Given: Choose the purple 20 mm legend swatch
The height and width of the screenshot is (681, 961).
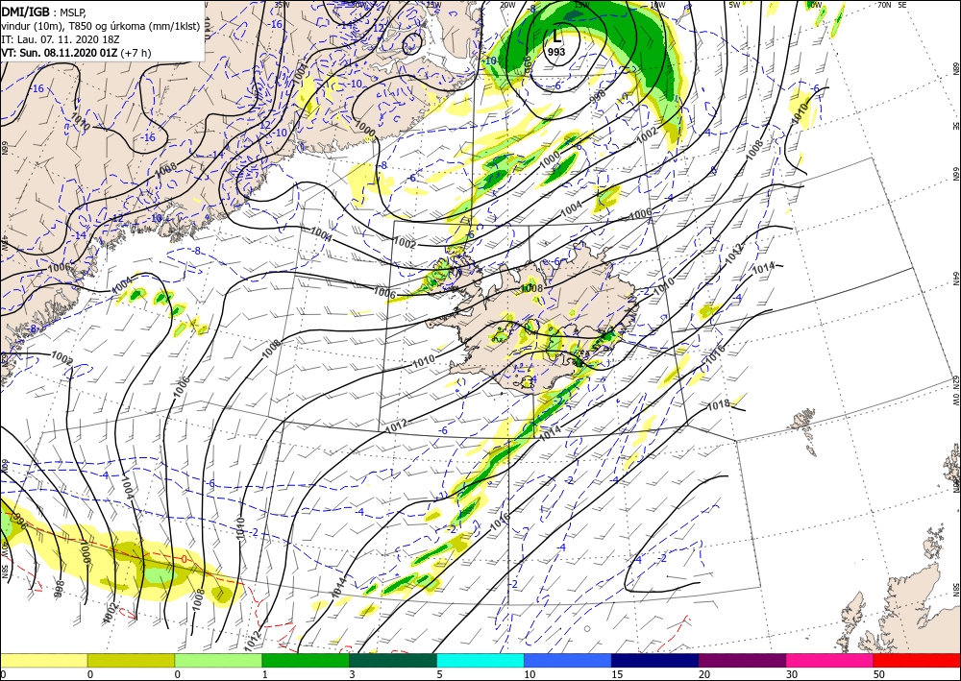Looking at the screenshot, I should pos(742,660).
